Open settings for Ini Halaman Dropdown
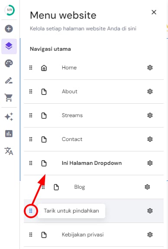The width and height of the screenshot is (168, 249). point(150,163)
